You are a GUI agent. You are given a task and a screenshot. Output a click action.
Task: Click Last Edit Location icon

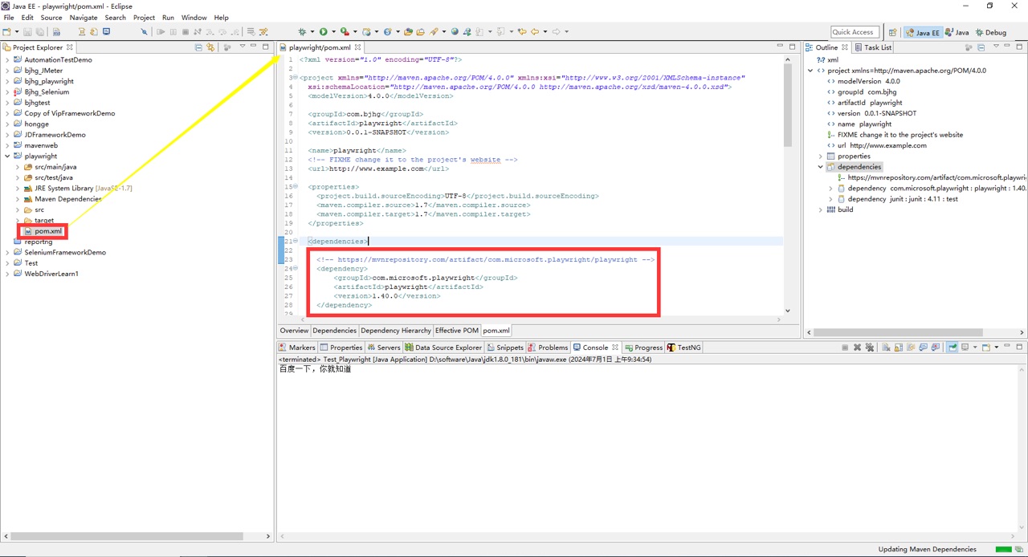tap(522, 32)
